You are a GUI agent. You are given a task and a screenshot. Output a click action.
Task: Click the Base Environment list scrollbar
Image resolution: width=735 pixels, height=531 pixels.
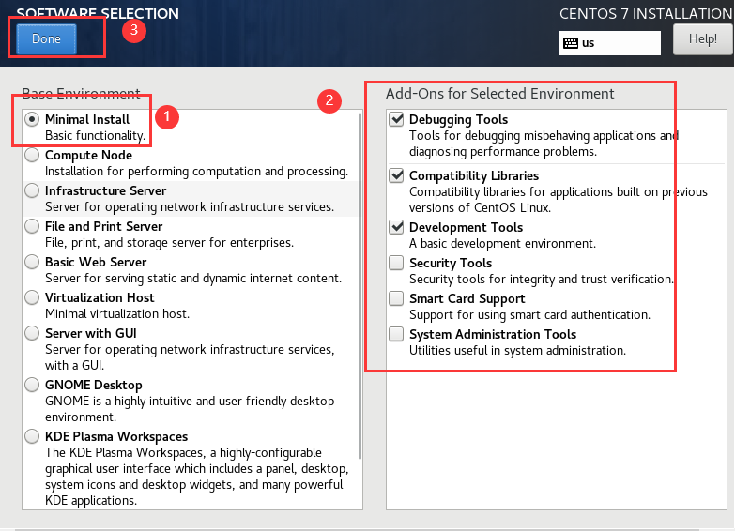360,286
